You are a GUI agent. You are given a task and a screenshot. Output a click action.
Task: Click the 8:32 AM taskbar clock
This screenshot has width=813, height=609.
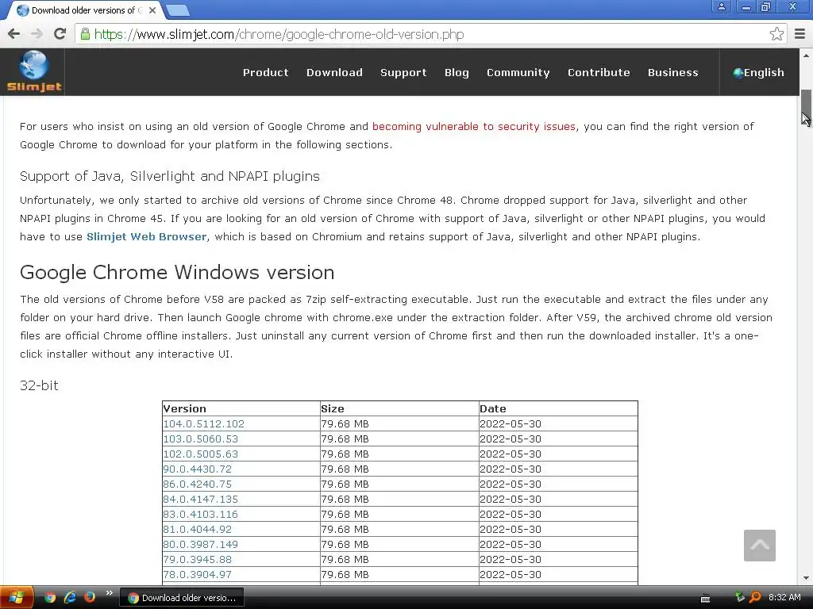coord(784,597)
